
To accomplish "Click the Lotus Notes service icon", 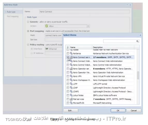I will pos(71,95).
